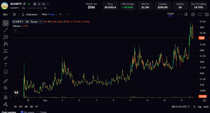Take a chart snapshot with camera
Screen dimensions: 210x113
(x=207, y=14)
